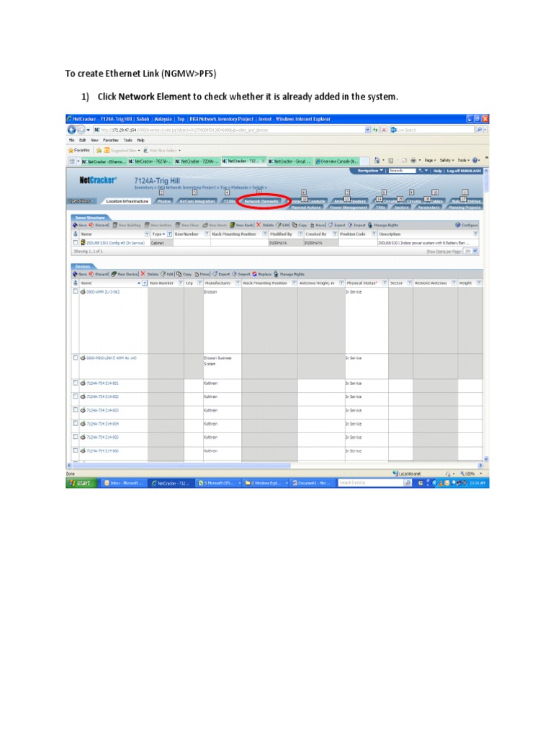The height and width of the screenshot is (738, 553).
Task: Open filter for Manufacturer column
Action: 238,283
